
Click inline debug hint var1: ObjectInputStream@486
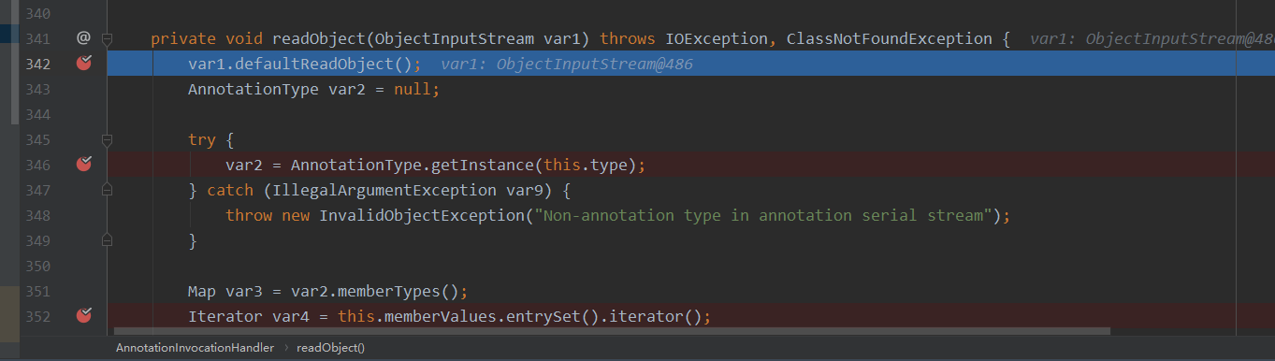[567, 65]
